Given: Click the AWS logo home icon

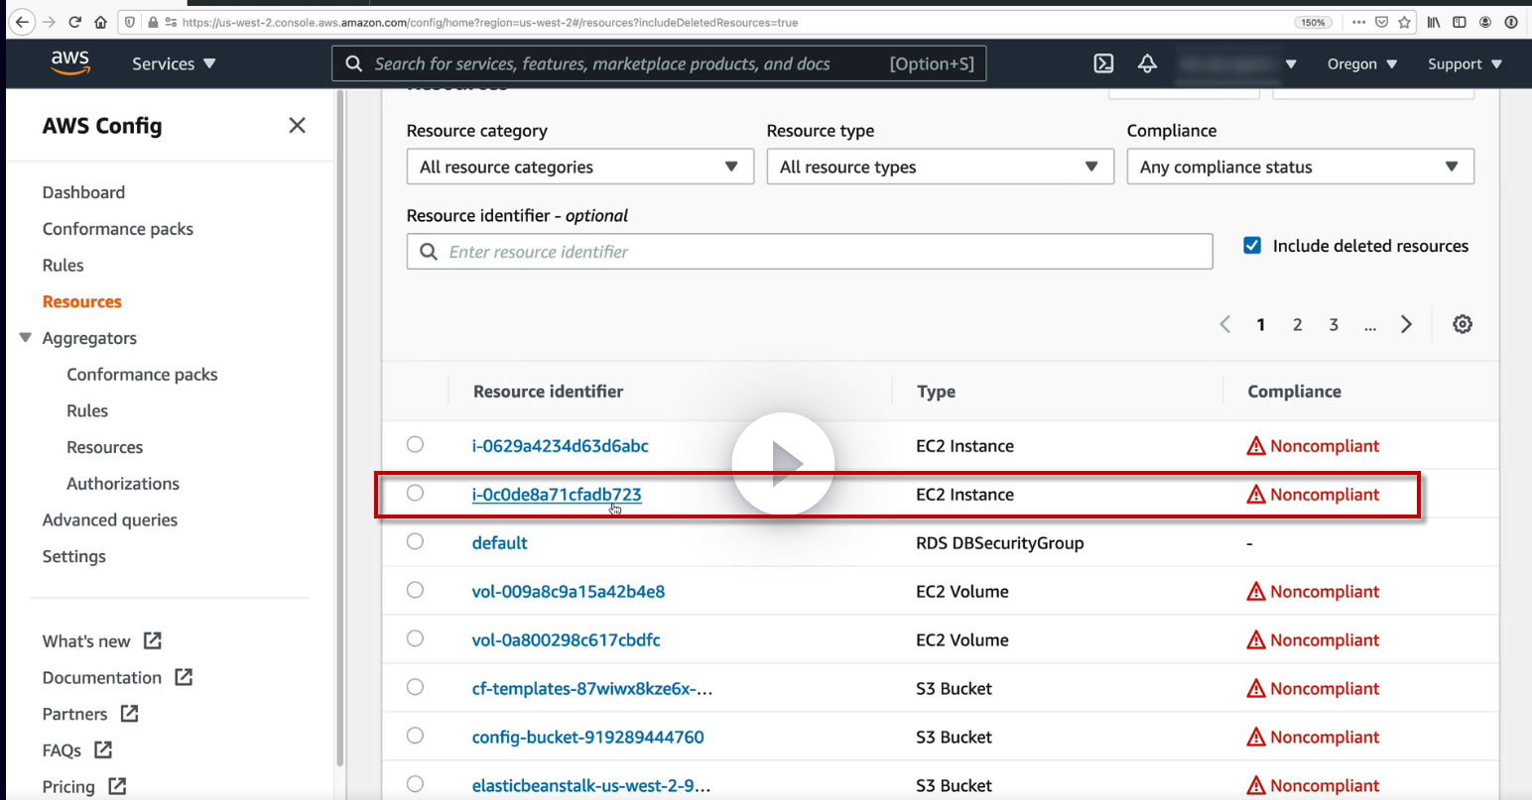Looking at the screenshot, I should coord(69,62).
